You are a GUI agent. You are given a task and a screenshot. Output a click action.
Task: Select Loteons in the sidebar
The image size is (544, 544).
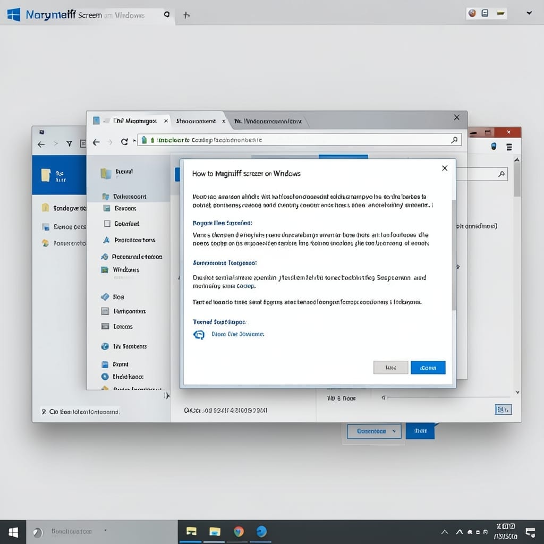[117, 327]
